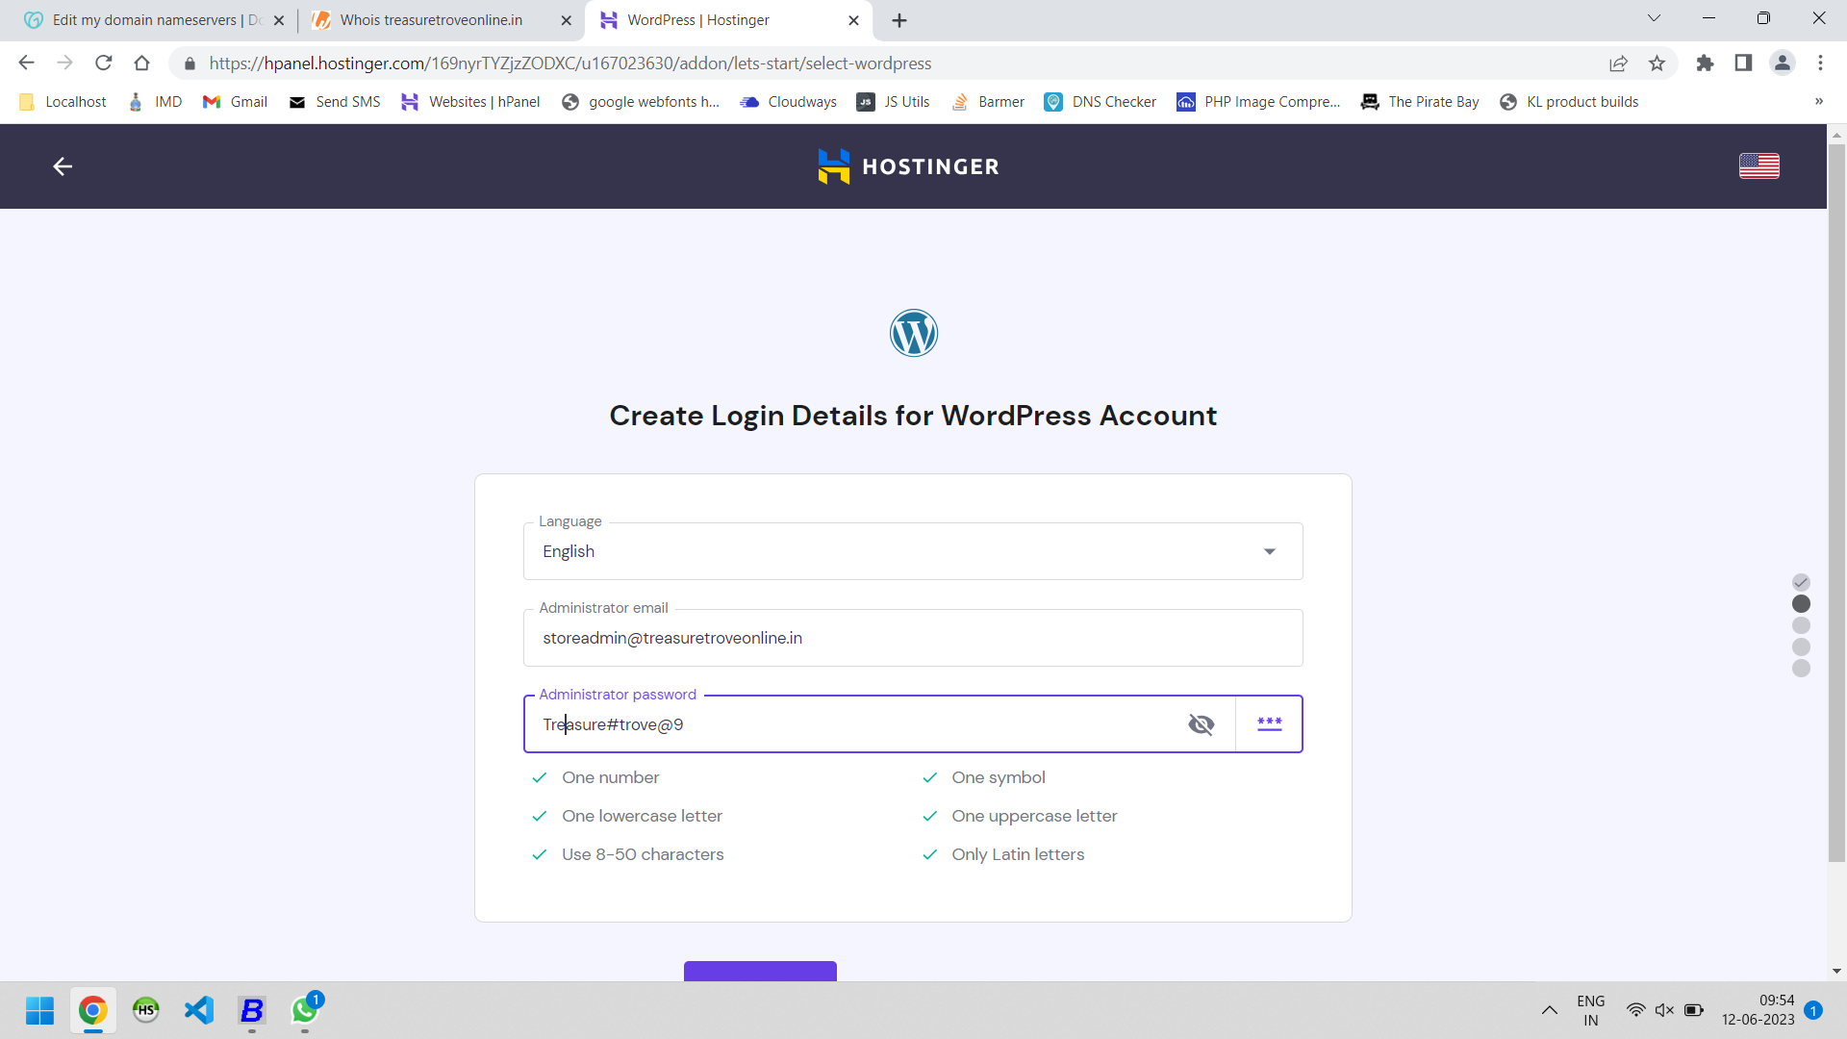Open the Chrome extensions puzzle icon

pos(1705,63)
